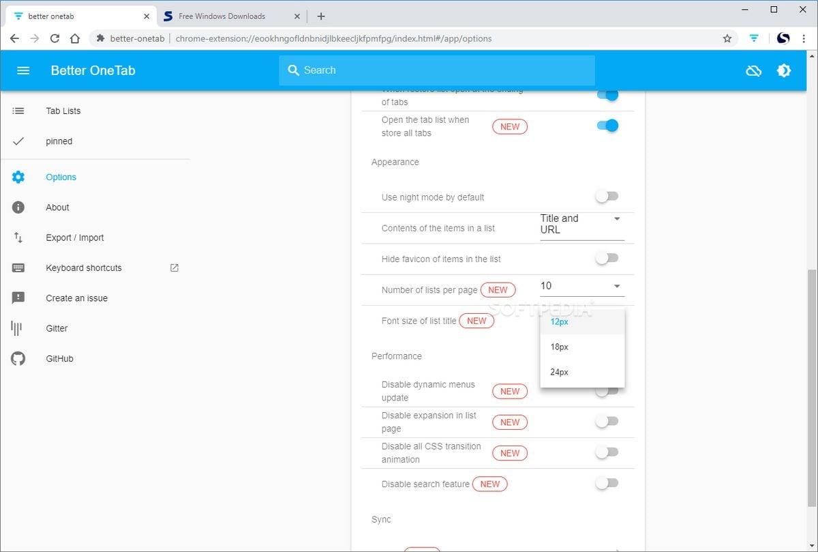The height and width of the screenshot is (552, 818).
Task: Open 'Number of lists per page' dropdown
Action: pos(582,287)
